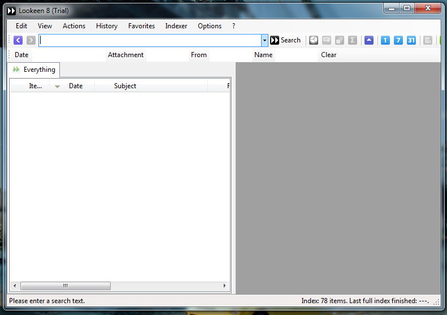Click the pie chart toolbar icon
This screenshot has width=447, height=315.
click(x=314, y=40)
